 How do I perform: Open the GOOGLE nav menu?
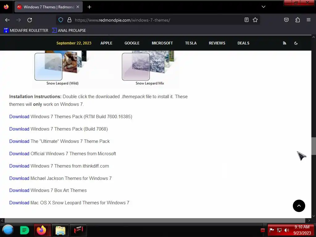[x=132, y=43]
